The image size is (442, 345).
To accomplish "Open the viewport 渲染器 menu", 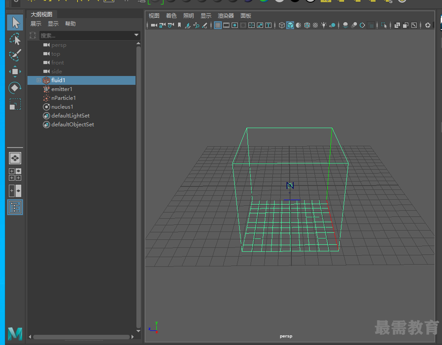I will [x=226, y=16].
